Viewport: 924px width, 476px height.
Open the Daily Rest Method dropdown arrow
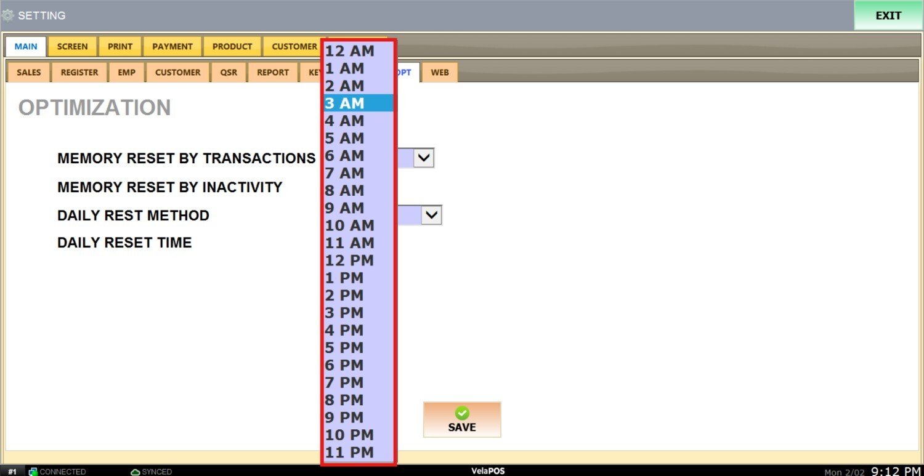(432, 215)
